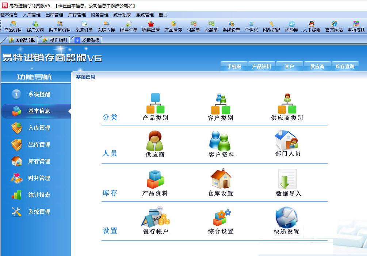The image size is (367, 256).
Task: Switch to the 老板看板 tab
Action: (87, 40)
